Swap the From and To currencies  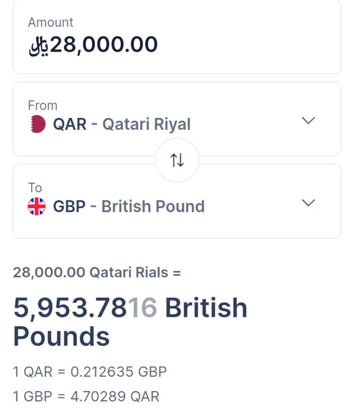[177, 160]
